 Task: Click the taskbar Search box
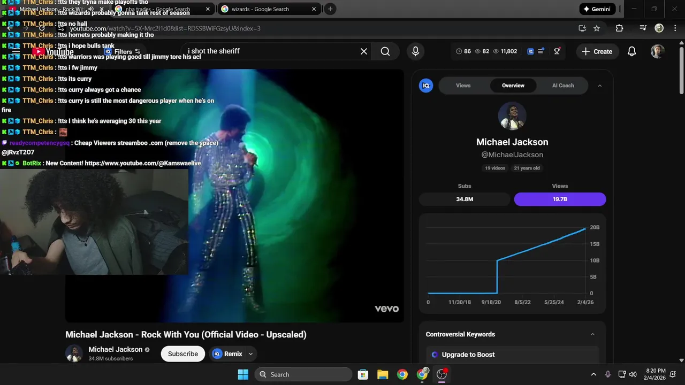click(x=303, y=374)
